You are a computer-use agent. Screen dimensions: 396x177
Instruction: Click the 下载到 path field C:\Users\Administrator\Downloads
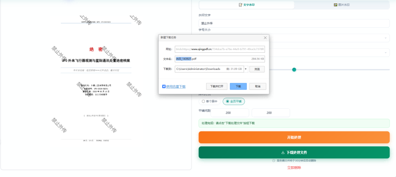click(x=209, y=69)
